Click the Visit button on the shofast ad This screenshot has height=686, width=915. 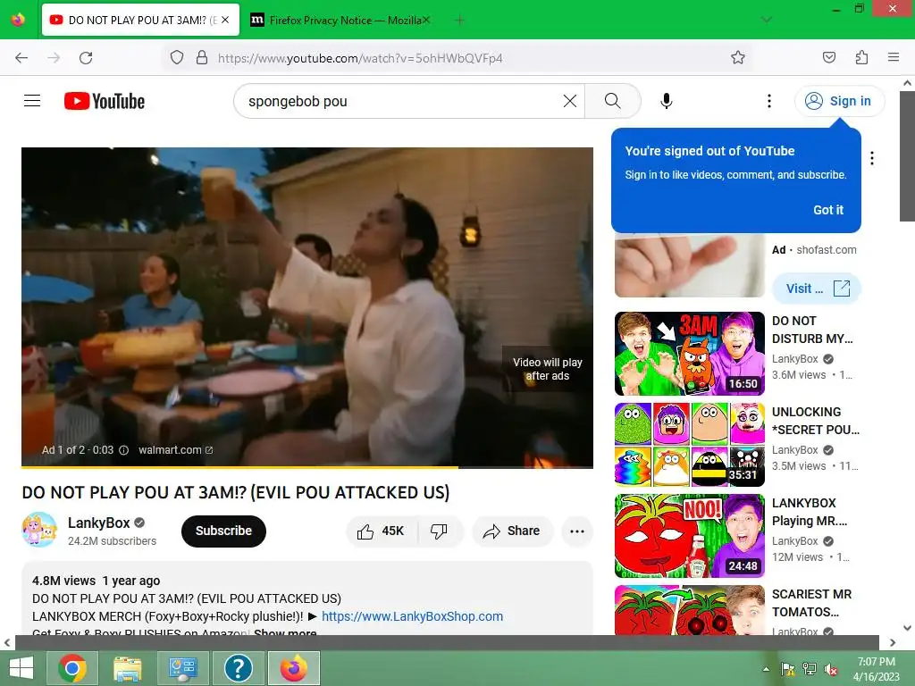pyautogui.click(x=817, y=289)
